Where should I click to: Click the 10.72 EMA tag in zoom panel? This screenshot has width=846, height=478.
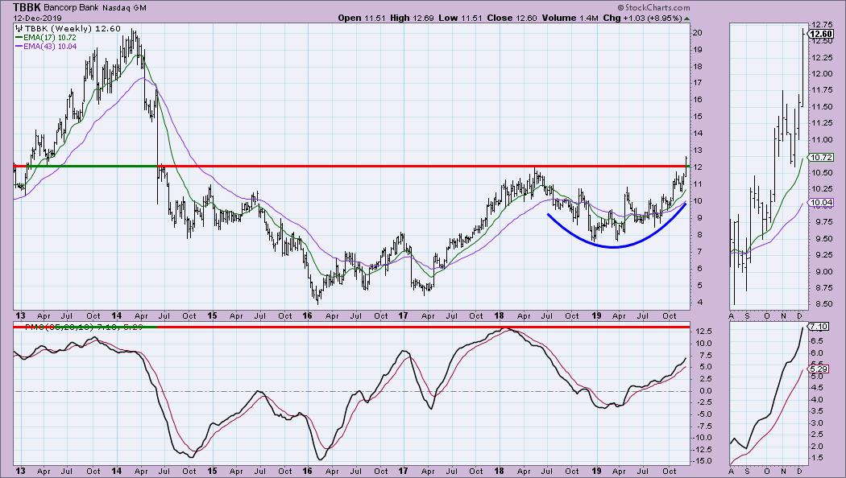click(820, 158)
